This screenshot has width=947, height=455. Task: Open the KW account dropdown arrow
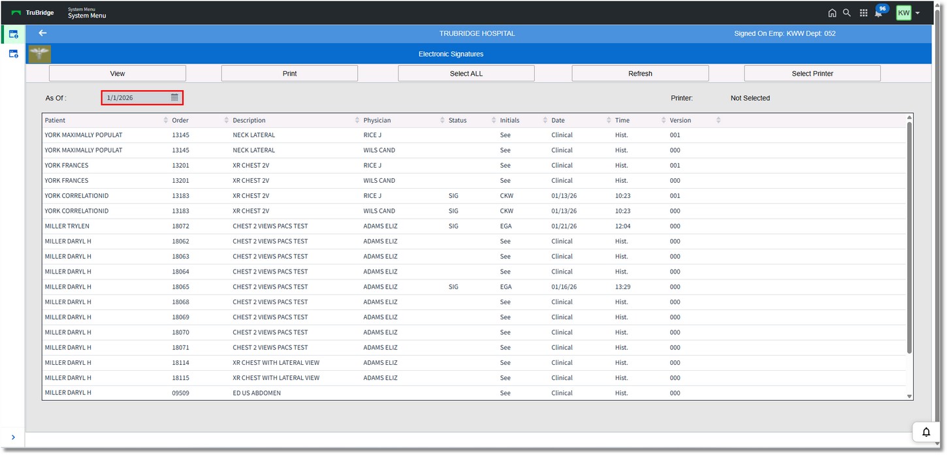click(x=918, y=12)
